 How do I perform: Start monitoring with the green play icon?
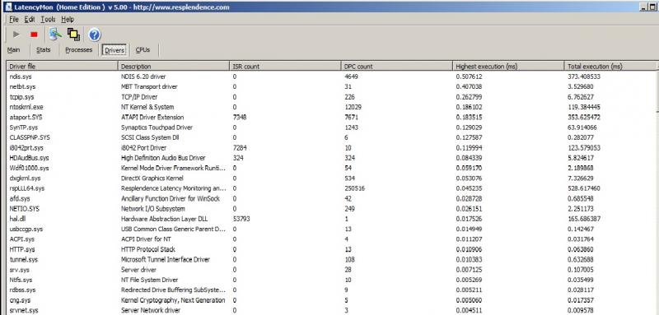(16, 35)
